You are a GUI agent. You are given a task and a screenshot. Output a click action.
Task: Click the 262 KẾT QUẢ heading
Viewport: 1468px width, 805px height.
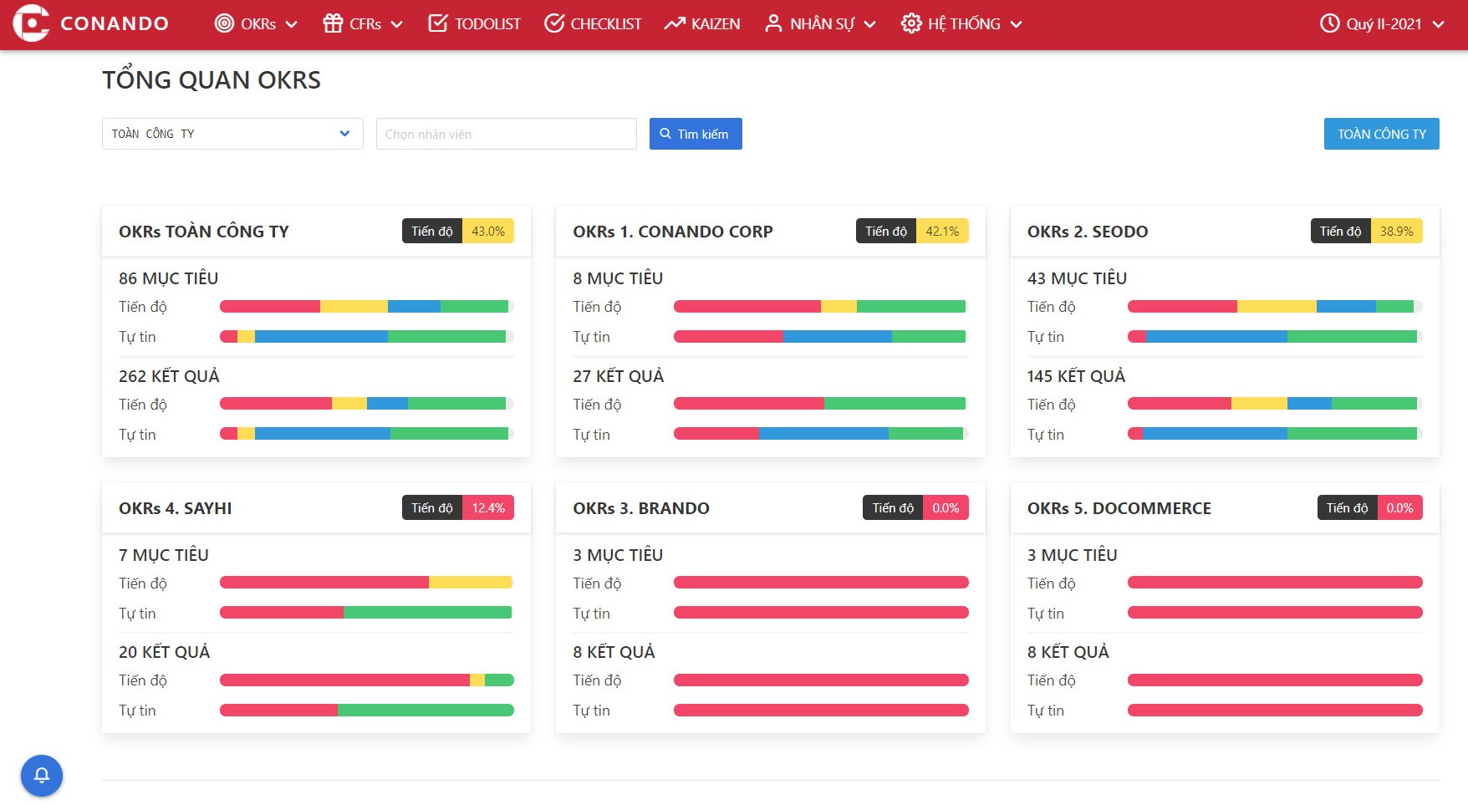(169, 376)
